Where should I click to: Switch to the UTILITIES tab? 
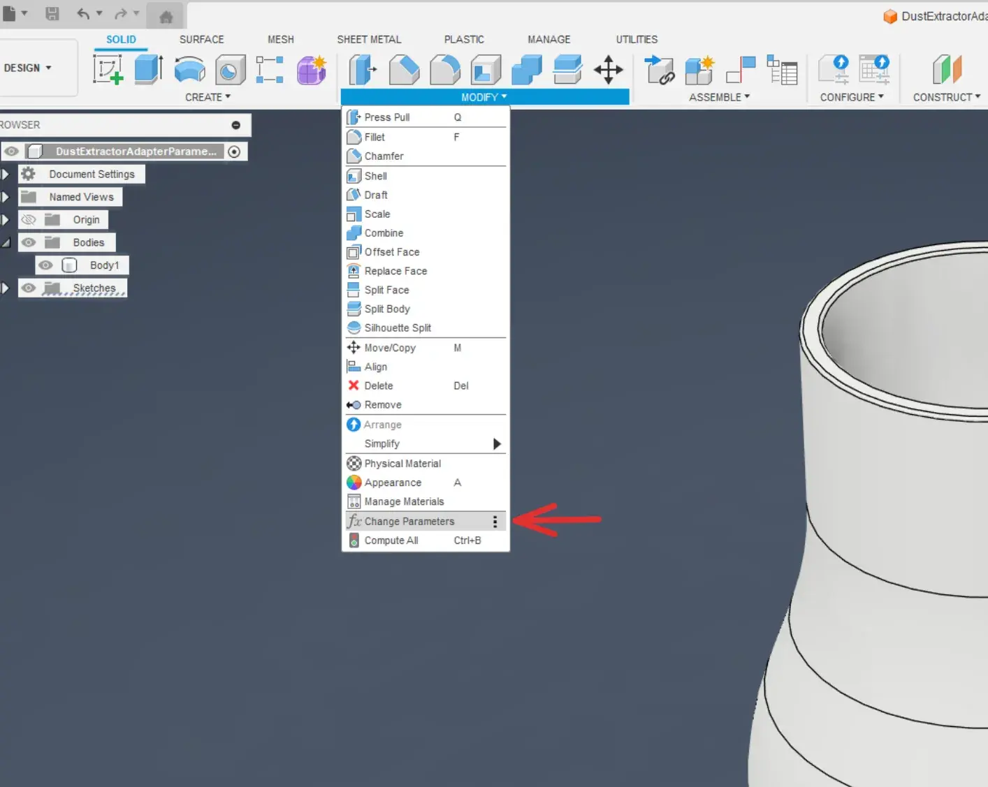point(637,39)
